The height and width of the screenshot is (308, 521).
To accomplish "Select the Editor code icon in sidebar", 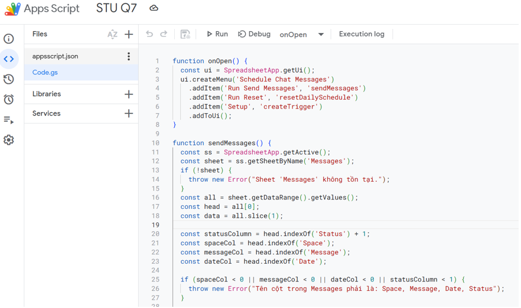I will 9,59.
